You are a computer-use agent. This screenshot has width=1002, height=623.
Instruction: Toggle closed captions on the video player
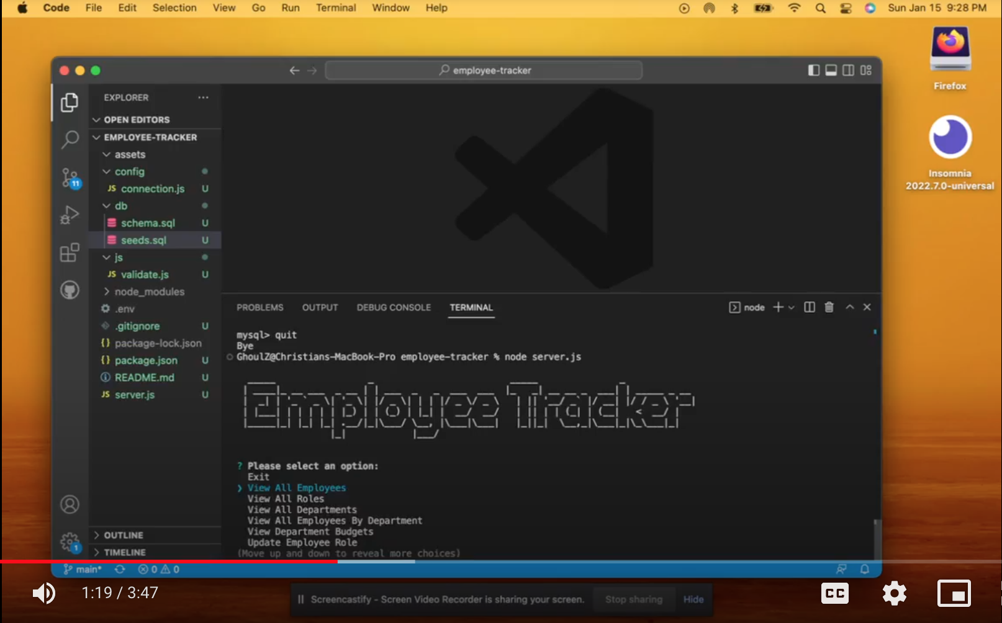click(834, 593)
